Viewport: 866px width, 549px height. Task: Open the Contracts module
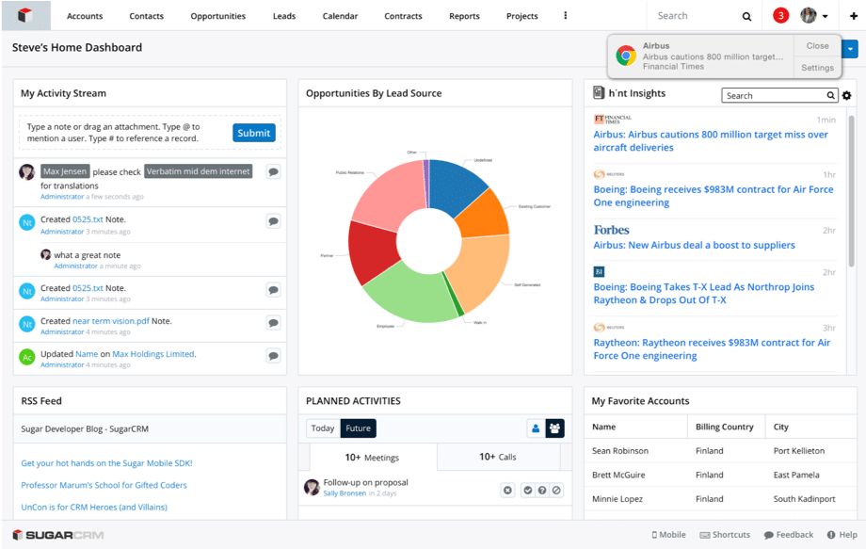pyautogui.click(x=403, y=16)
